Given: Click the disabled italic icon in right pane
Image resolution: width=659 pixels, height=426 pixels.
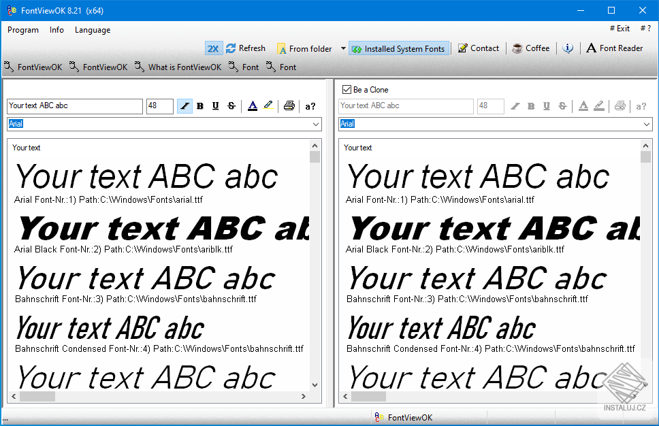Looking at the screenshot, I should pyautogui.click(x=515, y=106).
